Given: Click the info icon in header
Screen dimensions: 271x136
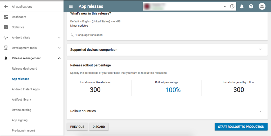Looking at the screenshot, I should 232,7.
